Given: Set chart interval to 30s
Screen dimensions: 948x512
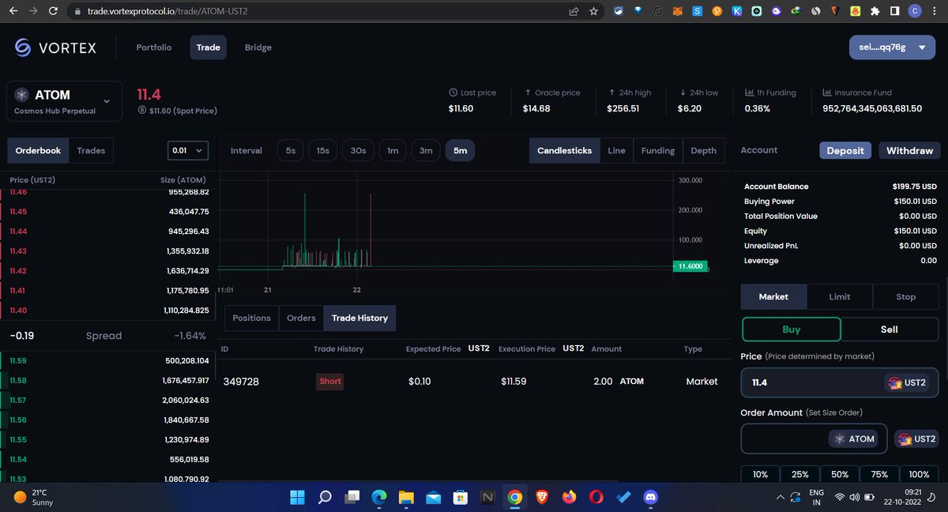Looking at the screenshot, I should pos(358,150).
